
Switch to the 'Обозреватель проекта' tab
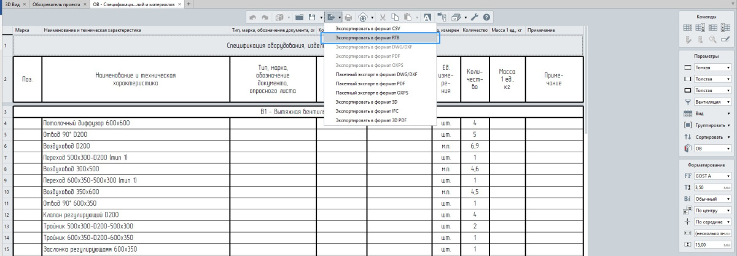pos(60,4)
